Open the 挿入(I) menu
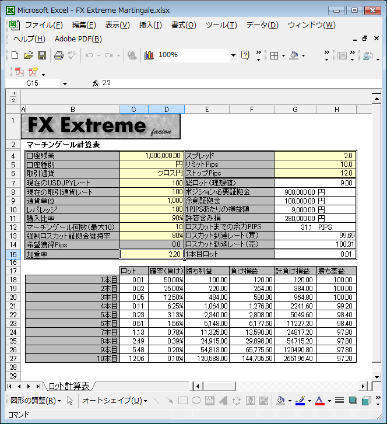387x424 pixels. 150,25
